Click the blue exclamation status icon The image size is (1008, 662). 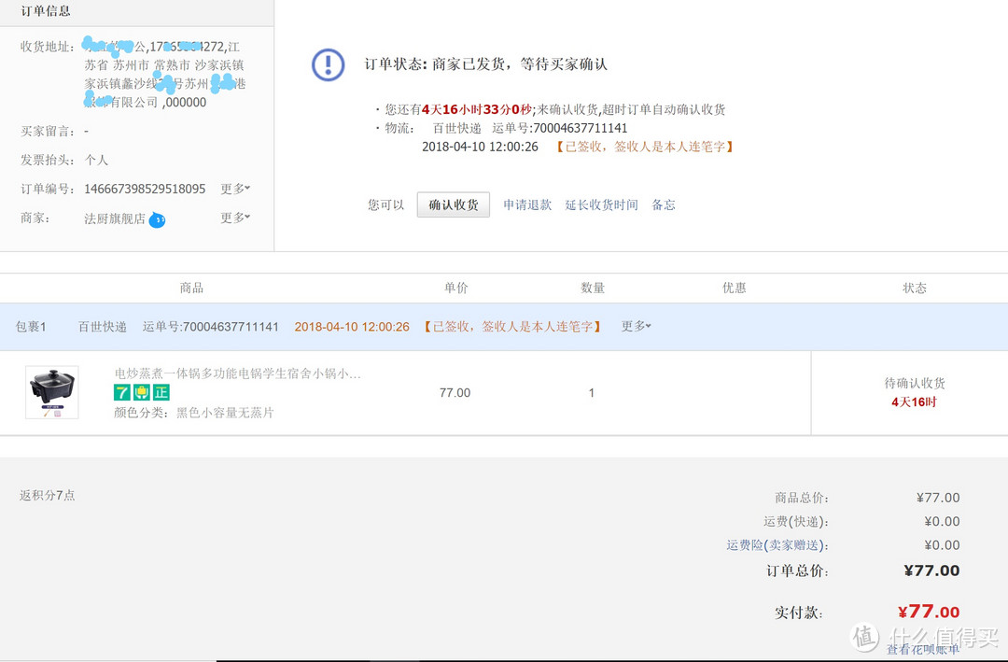coord(329,65)
